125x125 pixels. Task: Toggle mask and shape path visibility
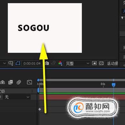point(18,63)
